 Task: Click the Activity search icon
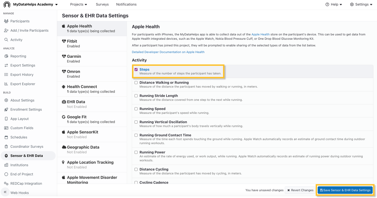pos(6,40)
